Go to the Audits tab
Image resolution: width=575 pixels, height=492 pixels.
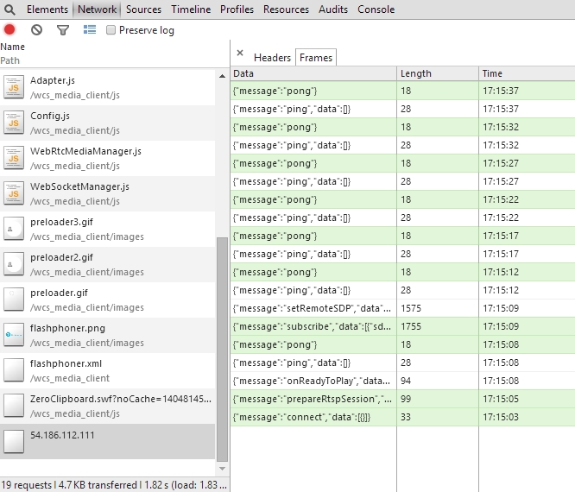[333, 9]
